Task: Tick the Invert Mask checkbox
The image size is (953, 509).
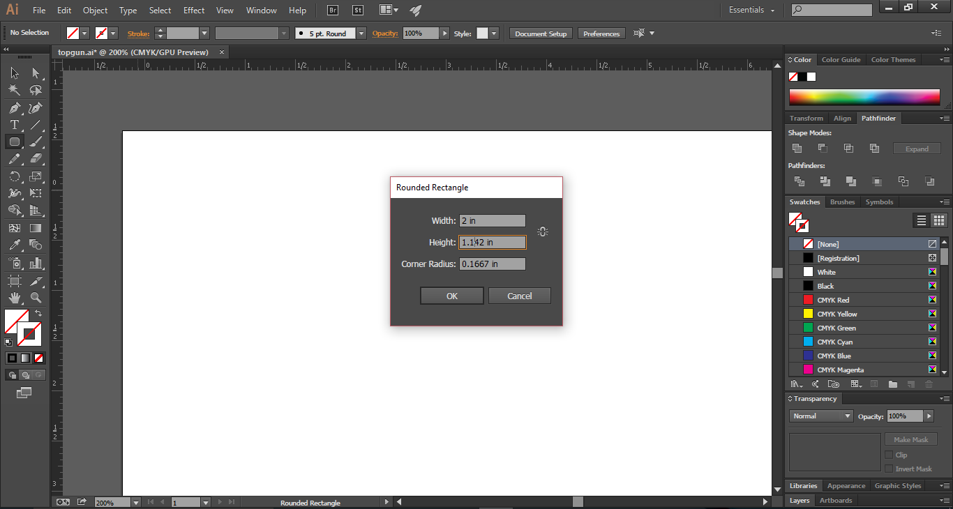Action: point(889,469)
